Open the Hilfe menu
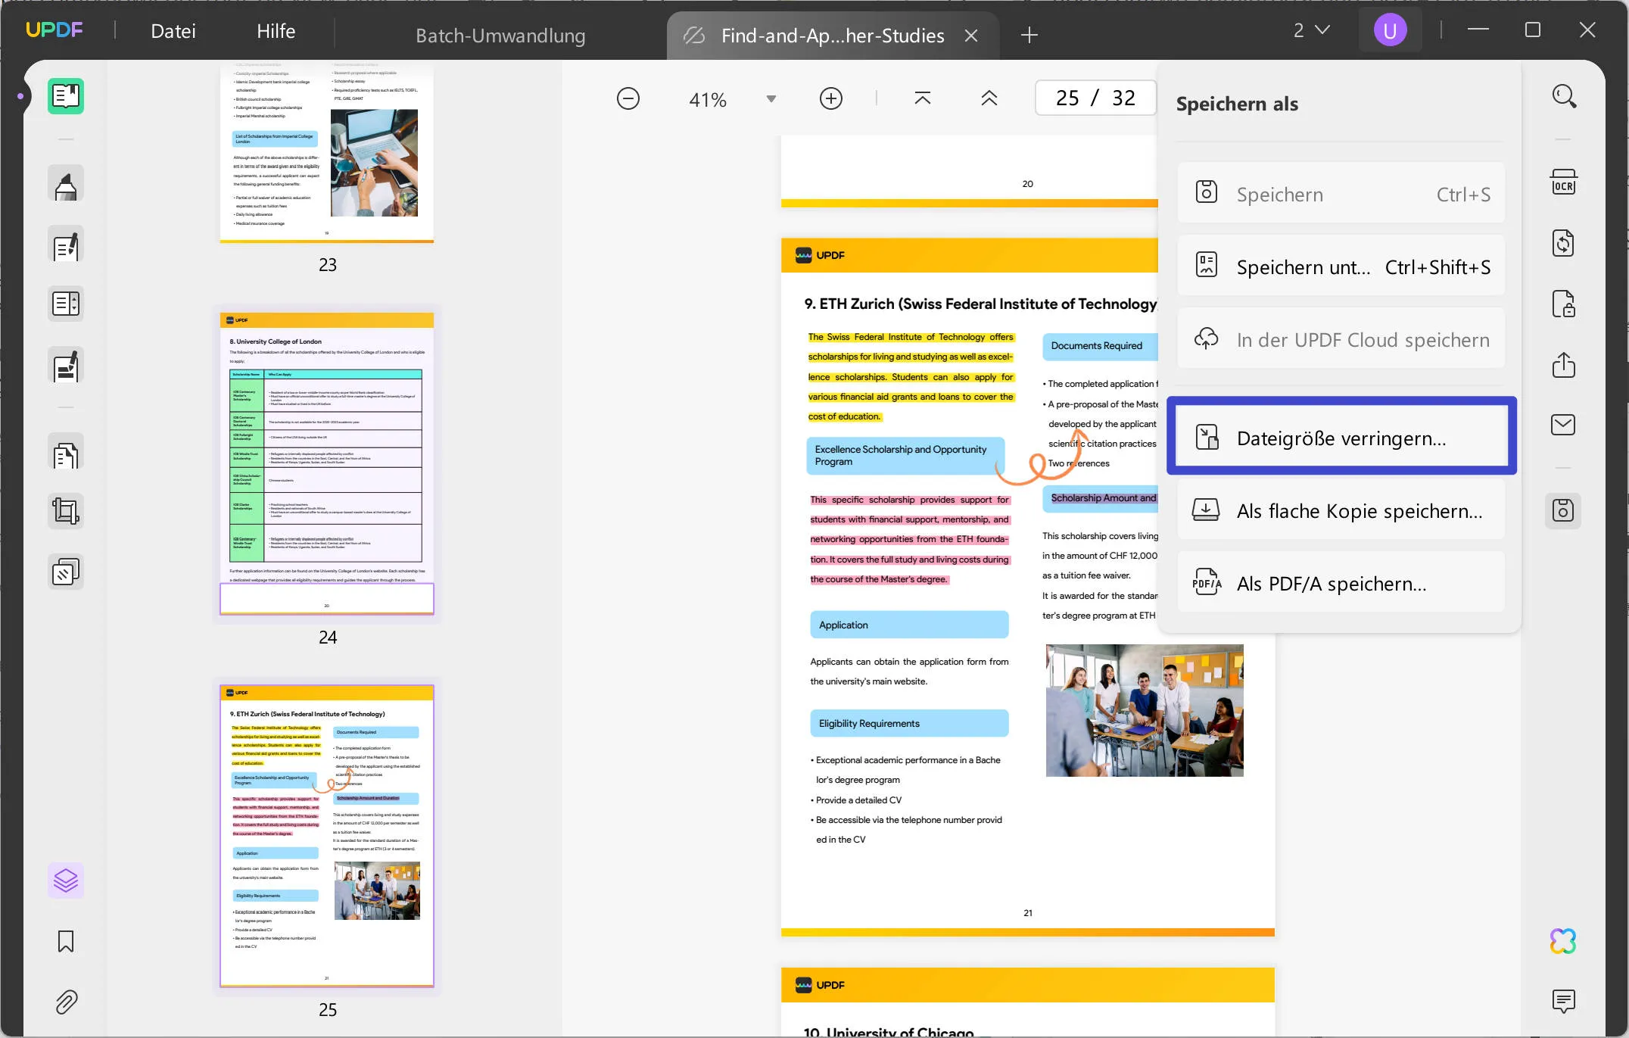The height and width of the screenshot is (1038, 1629). tap(276, 31)
